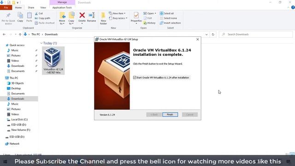Open the Application Tools tab
The image size is (295, 166).
click(62, 7)
